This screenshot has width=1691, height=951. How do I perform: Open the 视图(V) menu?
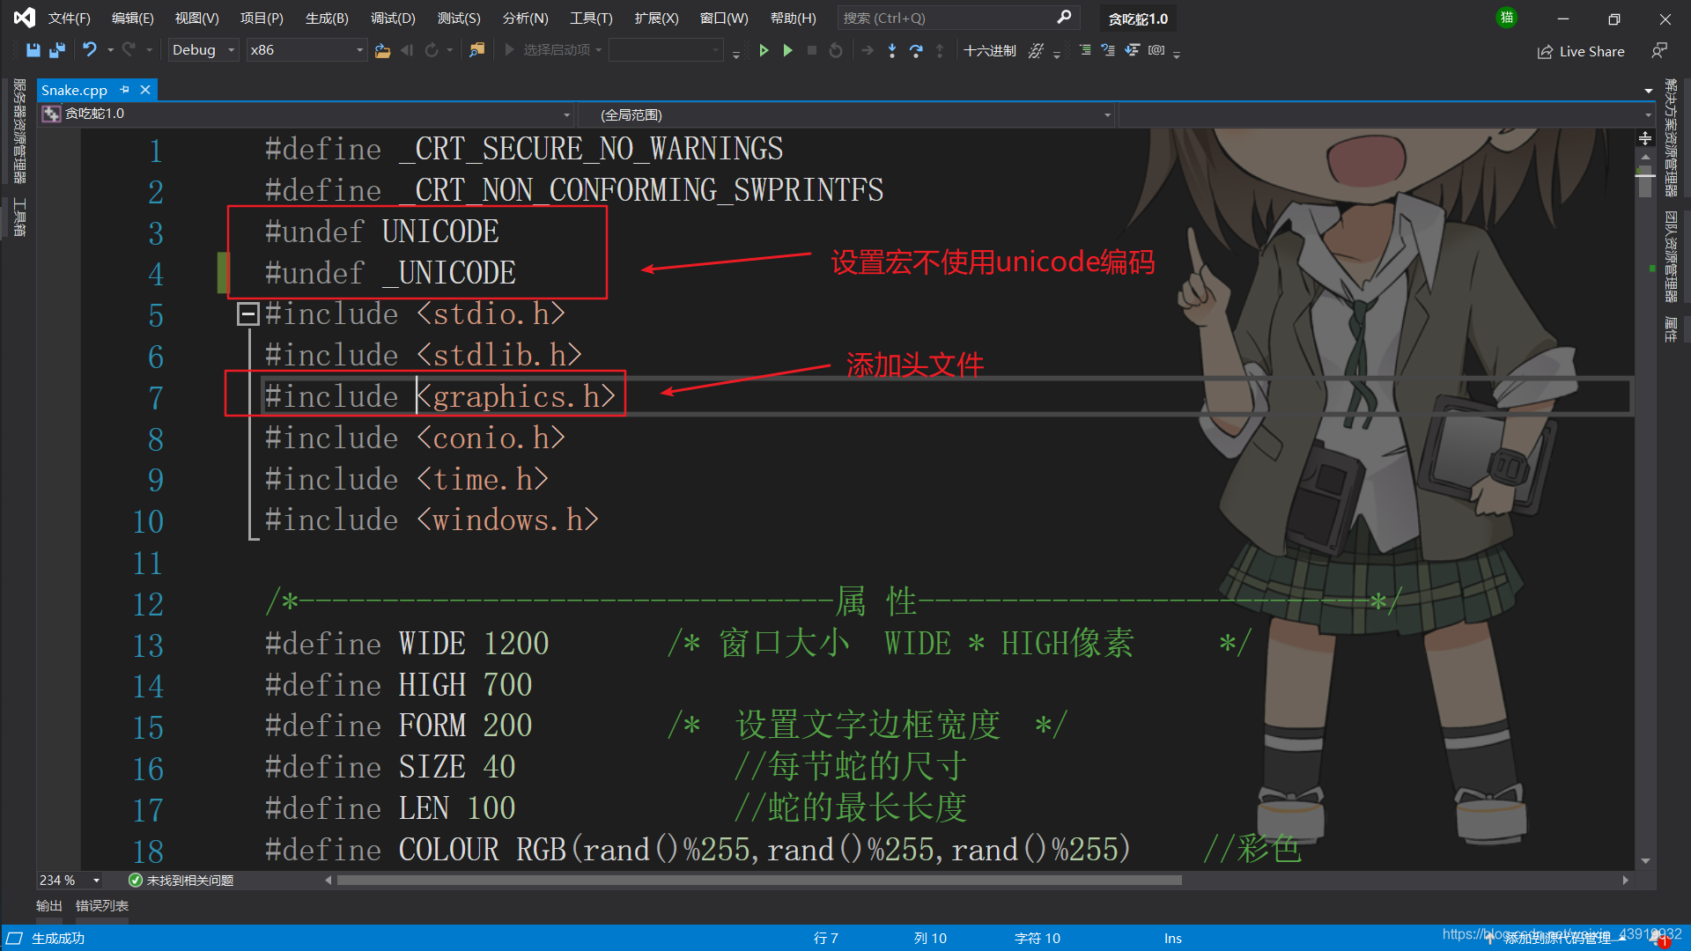[196, 18]
